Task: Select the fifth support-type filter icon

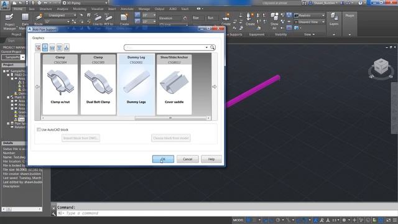Action: click(67, 47)
